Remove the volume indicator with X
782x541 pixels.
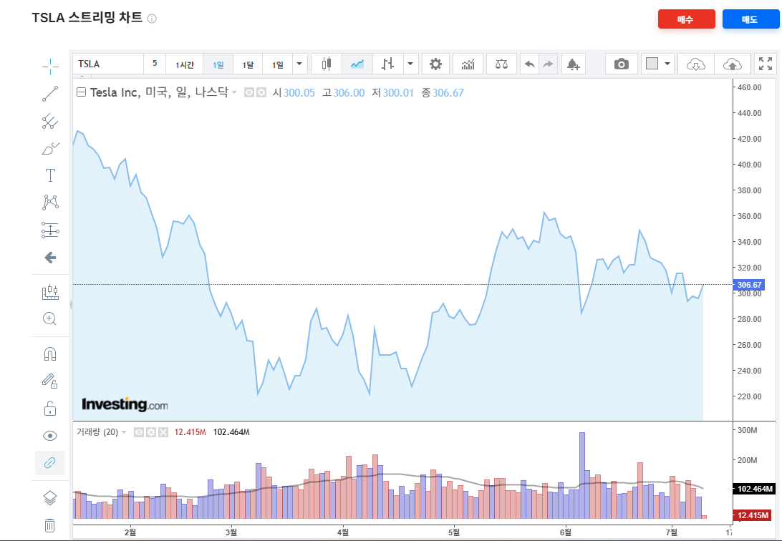click(x=163, y=432)
